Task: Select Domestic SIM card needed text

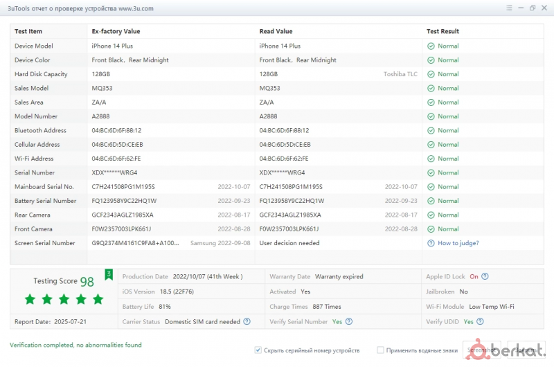Action: pos(202,322)
